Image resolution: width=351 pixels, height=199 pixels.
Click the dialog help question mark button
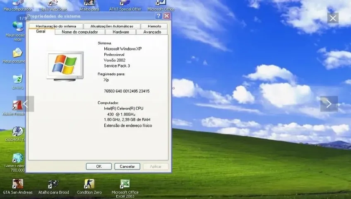[x=158, y=16]
